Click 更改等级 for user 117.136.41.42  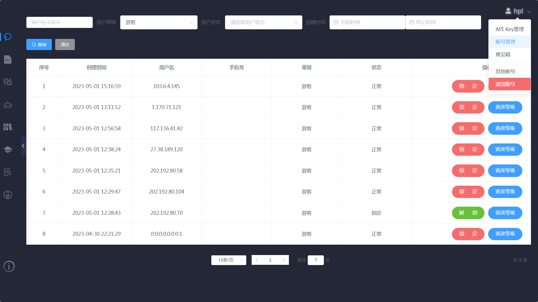tap(505, 128)
